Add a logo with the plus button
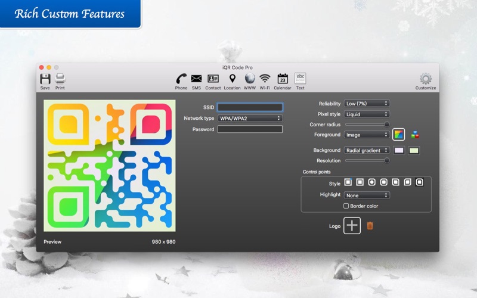This screenshot has width=477, height=298. tap(352, 226)
